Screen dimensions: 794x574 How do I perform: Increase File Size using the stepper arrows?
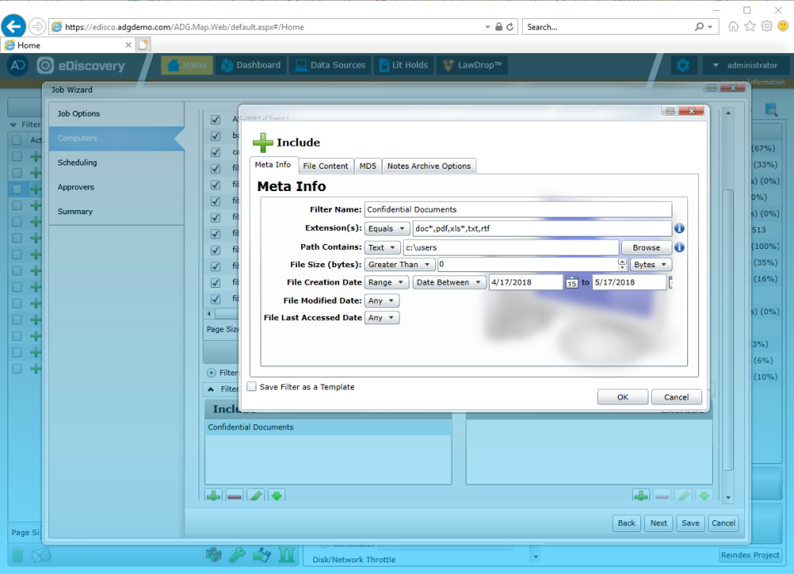pos(621,261)
